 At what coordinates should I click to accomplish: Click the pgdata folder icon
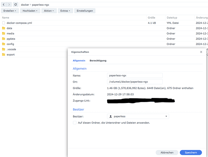(x=3, y=39)
